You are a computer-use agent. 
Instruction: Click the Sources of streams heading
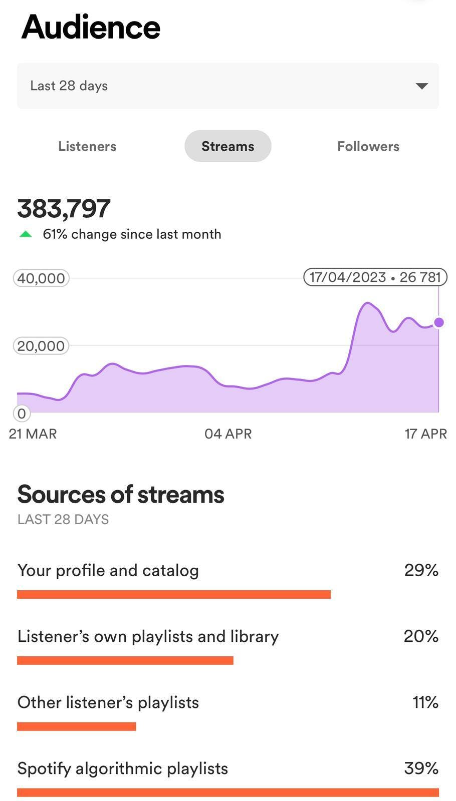(121, 495)
